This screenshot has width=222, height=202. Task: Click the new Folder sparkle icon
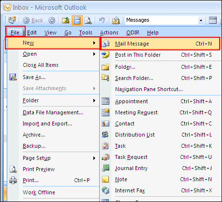click(x=105, y=67)
